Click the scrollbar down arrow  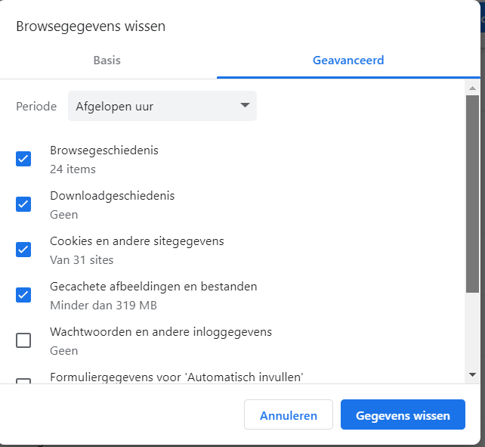point(472,374)
